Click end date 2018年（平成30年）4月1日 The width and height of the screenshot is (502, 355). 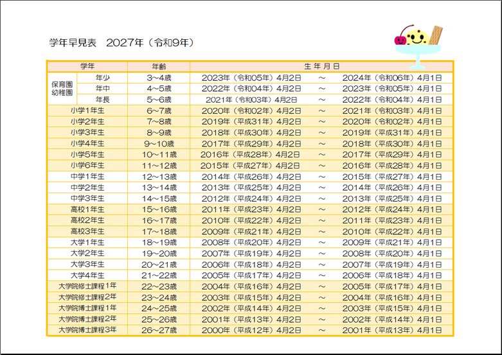click(x=392, y=144)
